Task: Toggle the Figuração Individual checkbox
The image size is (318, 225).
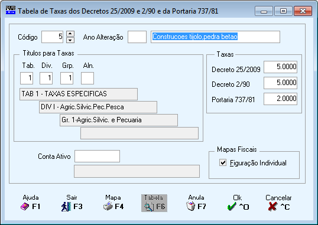Action: pyautogui.click(x=223, y=162)
